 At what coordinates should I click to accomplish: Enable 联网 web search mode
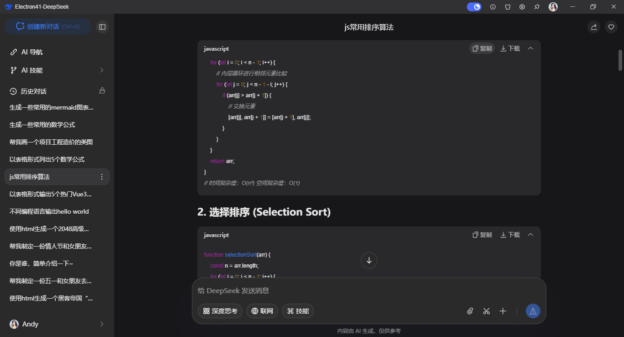[262, 311]
